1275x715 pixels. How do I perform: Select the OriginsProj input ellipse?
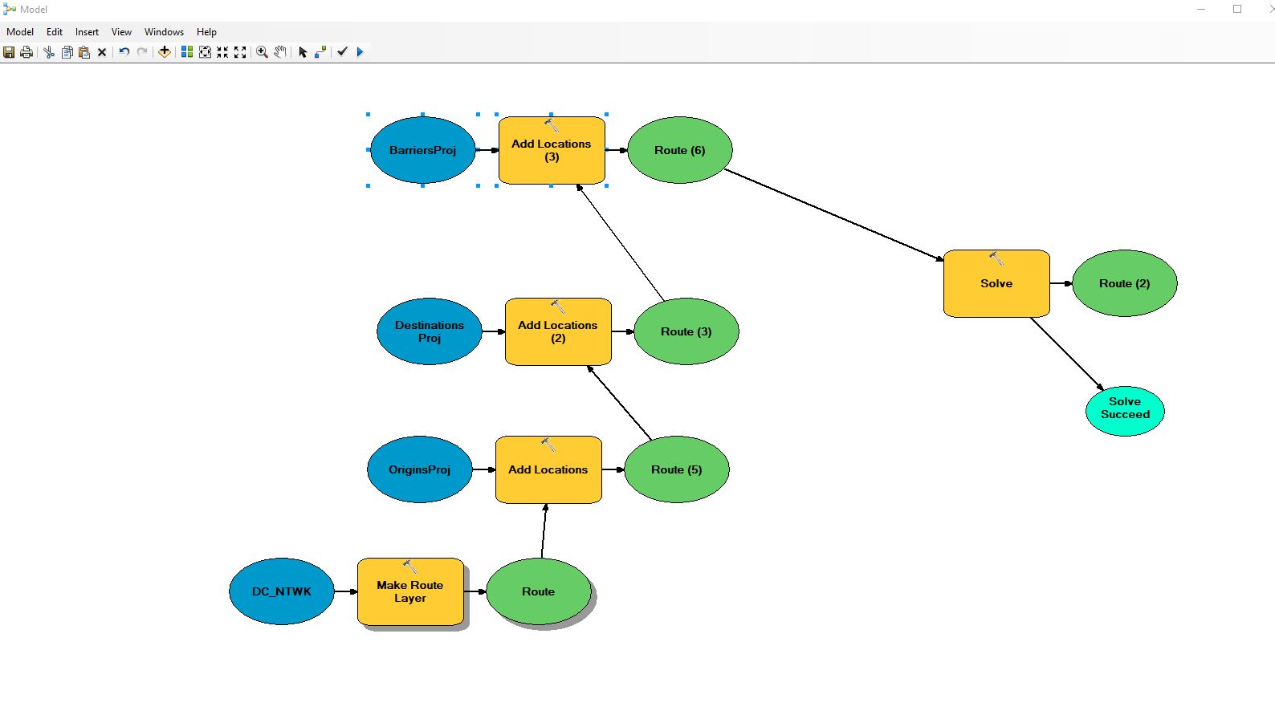(419, 469)
